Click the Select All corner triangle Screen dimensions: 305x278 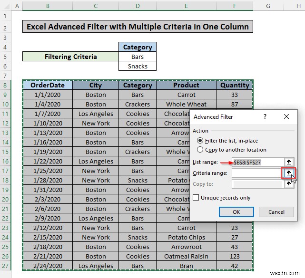coord(6,6)
